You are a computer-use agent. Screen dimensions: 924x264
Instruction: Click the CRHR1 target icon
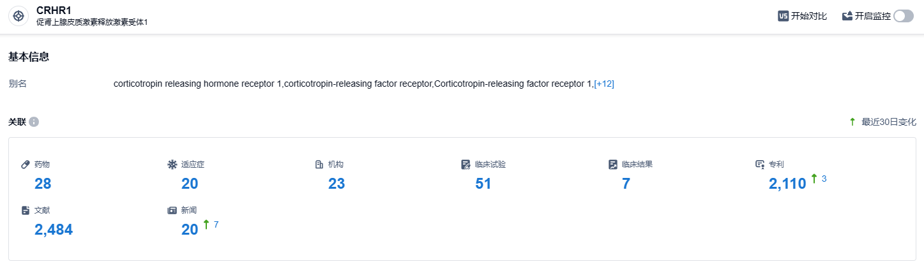tap(19, 16)
